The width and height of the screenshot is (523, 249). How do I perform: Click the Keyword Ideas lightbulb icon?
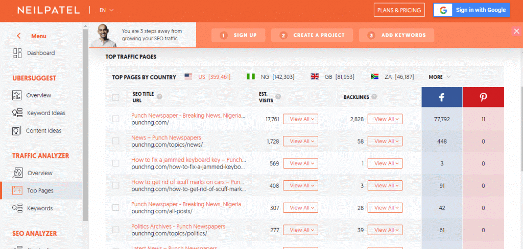[17, 113]
